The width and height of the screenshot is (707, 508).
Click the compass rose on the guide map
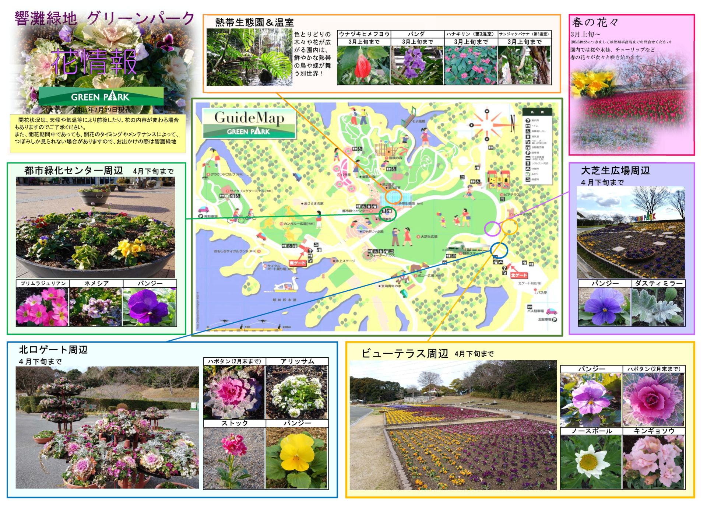click(487, 125)
